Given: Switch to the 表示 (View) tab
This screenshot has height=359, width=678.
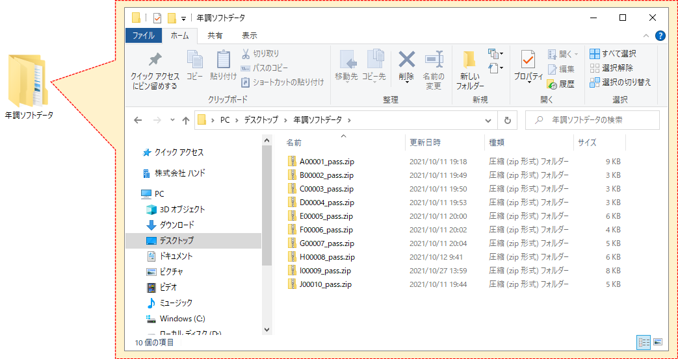Looking at the screenshot, I should click(250, 36).
